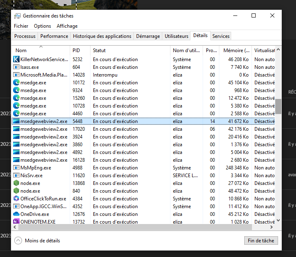296x257 pixels.
Task: Open the Options menu
Action: (x=42, y=26)
